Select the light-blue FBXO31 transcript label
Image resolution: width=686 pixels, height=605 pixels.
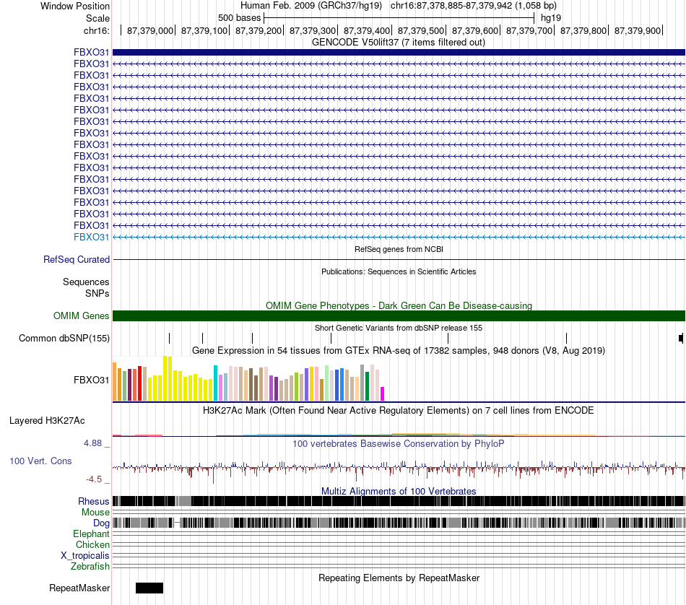pos(91,237)
